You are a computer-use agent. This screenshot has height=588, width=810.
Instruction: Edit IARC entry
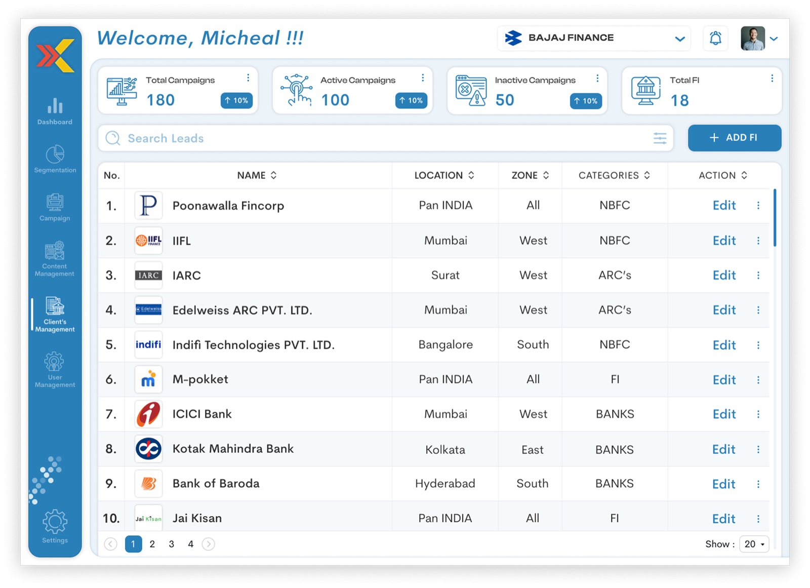tap(724, 275)
